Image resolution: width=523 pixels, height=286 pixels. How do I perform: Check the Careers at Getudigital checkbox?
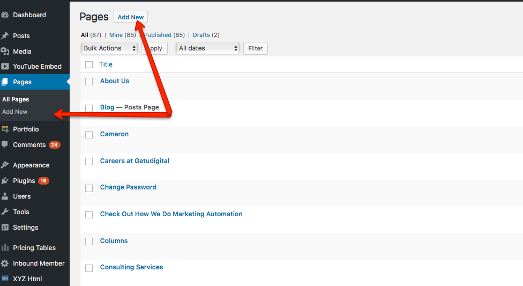click(89, 162)
